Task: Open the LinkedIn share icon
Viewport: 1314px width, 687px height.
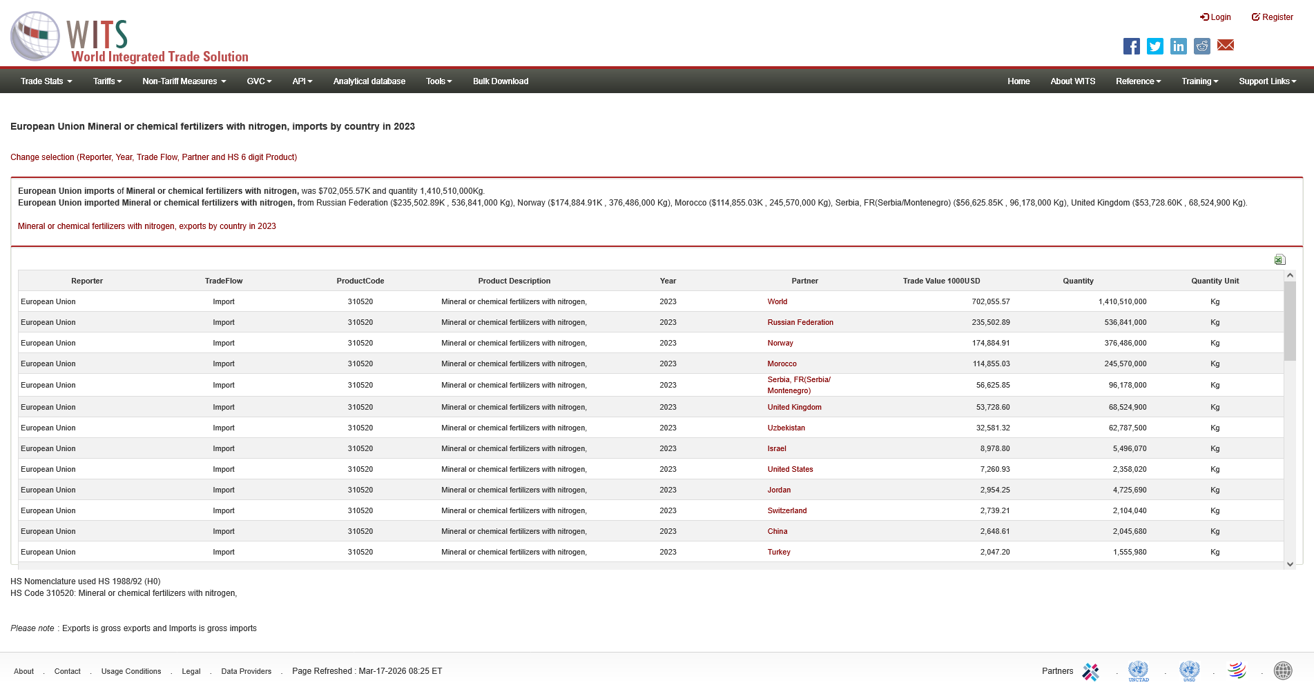Action: click(1178, 46)
